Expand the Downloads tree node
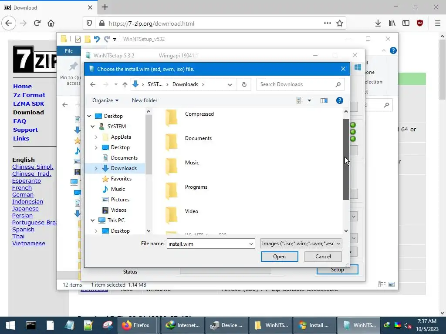This screenshot has width=446, height=334. (96, 168)
